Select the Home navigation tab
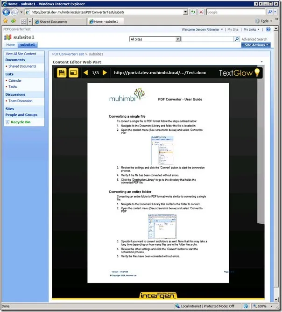282x312 pixels. [10, 45]
